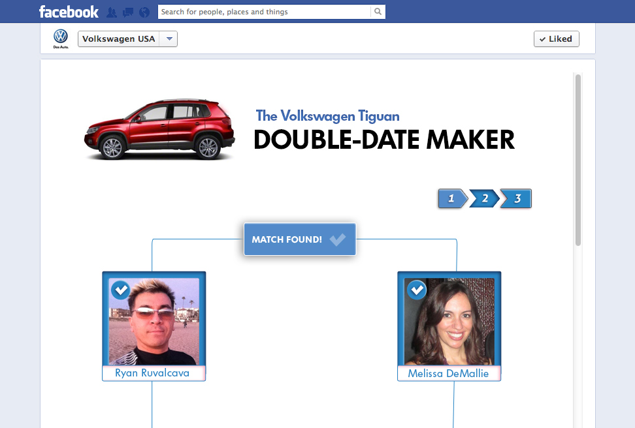The image size is (635, 428).
Task: Open the Volkswagen USA dropdown arrow
Action: 169,39
